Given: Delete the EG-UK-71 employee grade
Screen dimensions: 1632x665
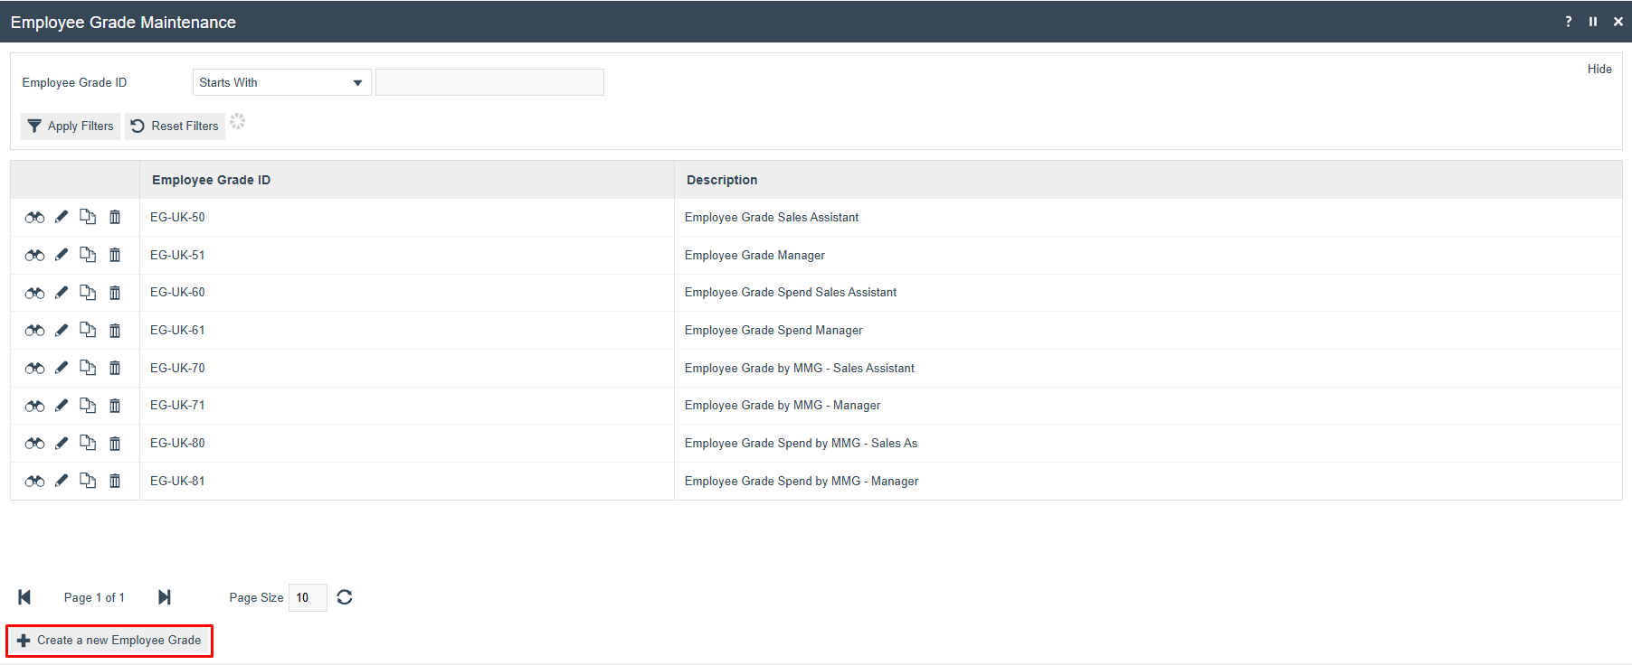Looking at the screenshot, I should point(115,405).
